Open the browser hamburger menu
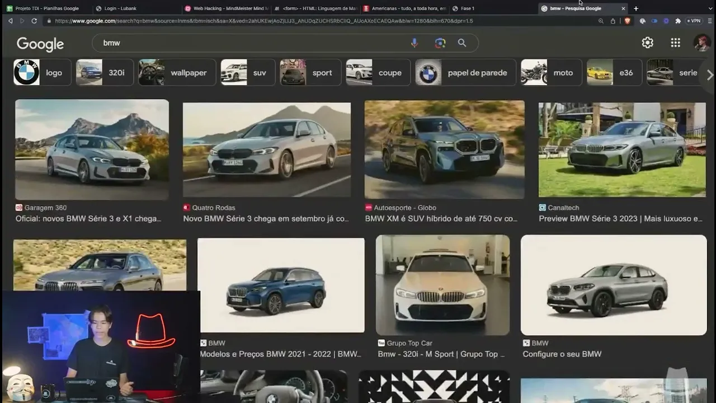716x403 pixels. [709, 21]
